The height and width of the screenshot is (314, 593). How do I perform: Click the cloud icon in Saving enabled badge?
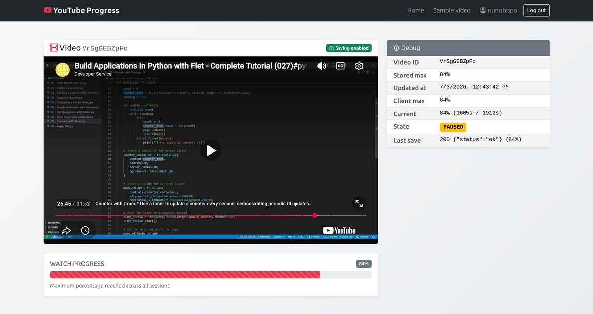[x=331, y=48]
